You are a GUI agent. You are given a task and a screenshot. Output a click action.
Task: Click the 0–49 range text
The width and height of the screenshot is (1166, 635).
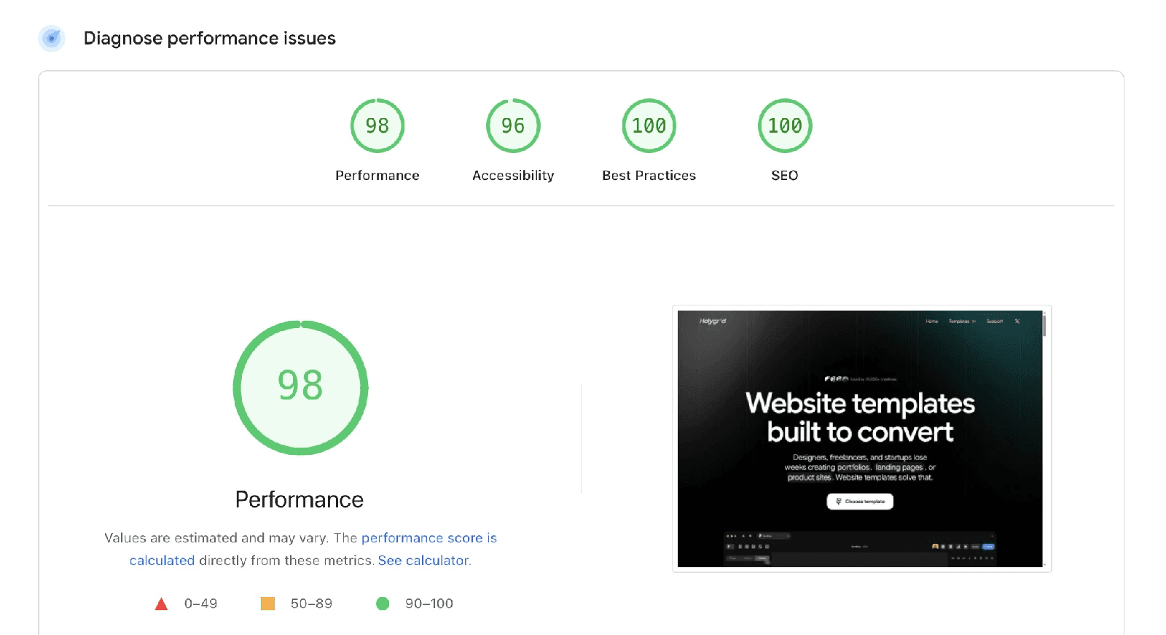[200, 604]
